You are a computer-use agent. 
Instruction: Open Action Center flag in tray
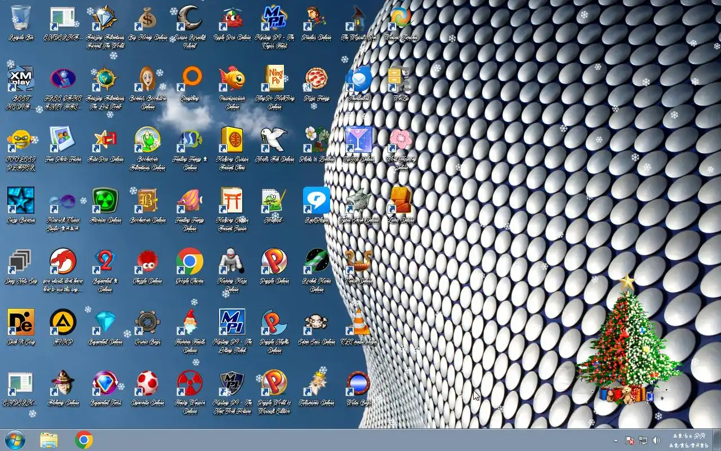pyautogui.click(x=630, y=440)
